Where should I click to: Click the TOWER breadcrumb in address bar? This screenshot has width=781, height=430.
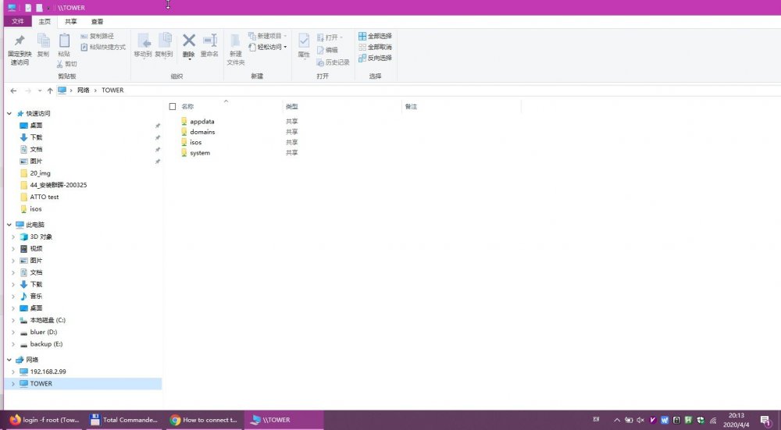[112, 91]
